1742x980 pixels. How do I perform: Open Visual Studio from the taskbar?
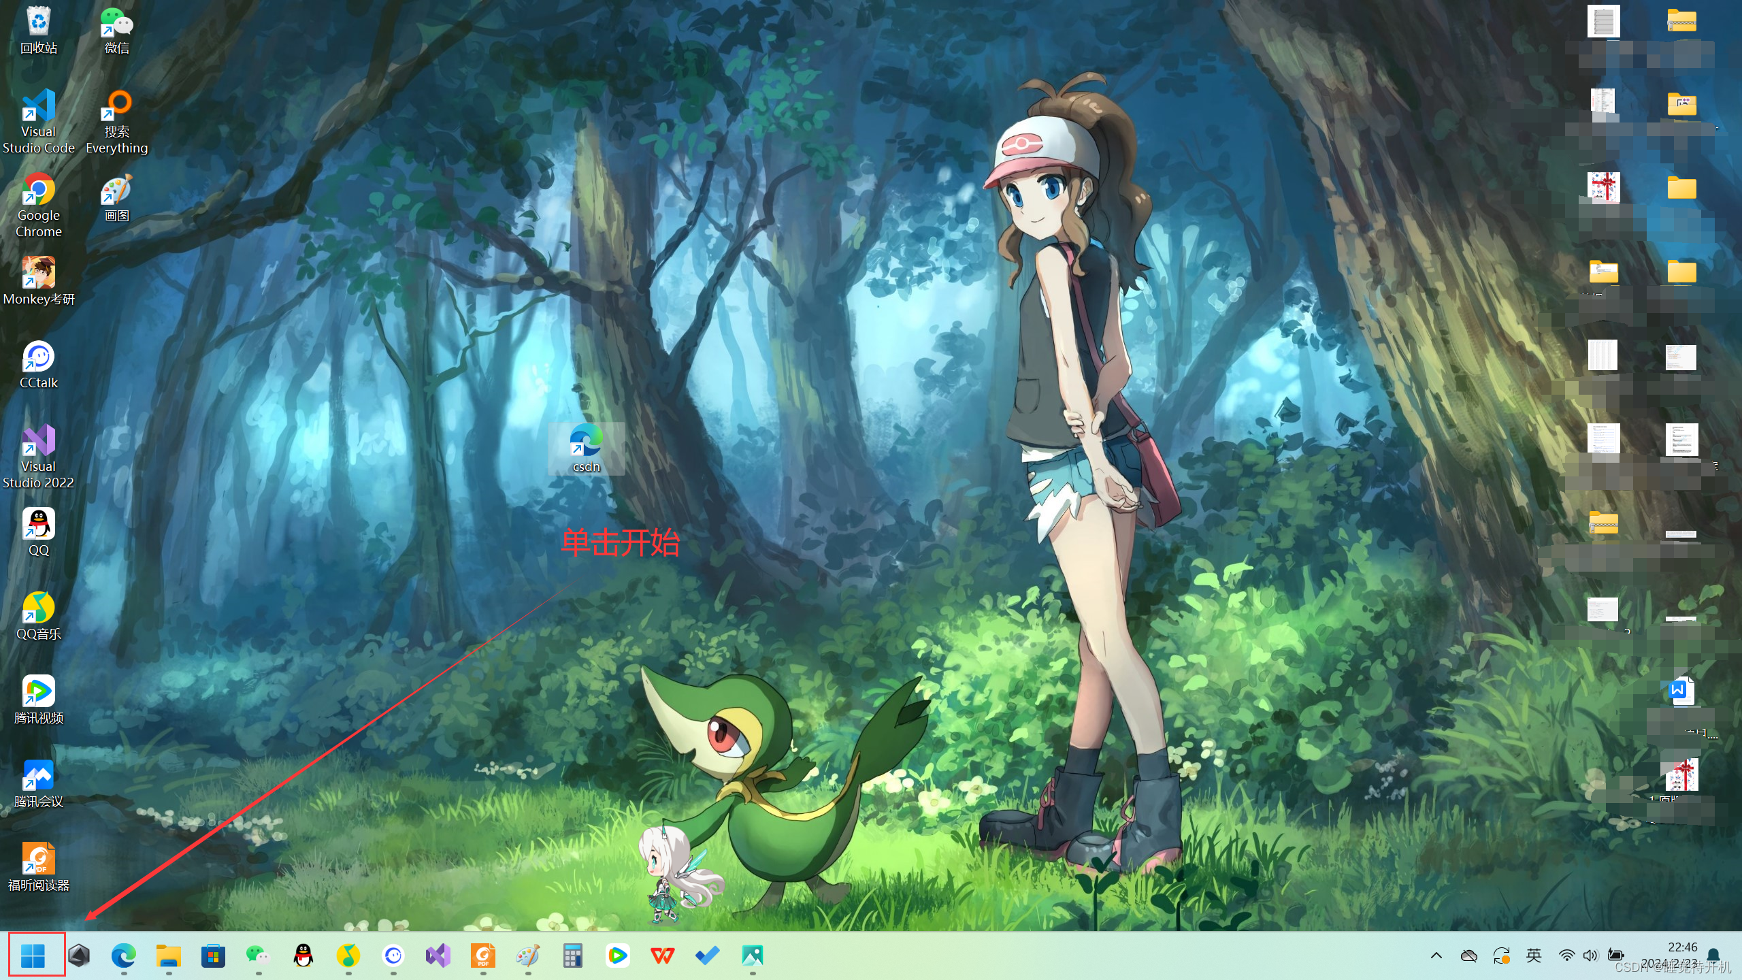pos(438,955)
